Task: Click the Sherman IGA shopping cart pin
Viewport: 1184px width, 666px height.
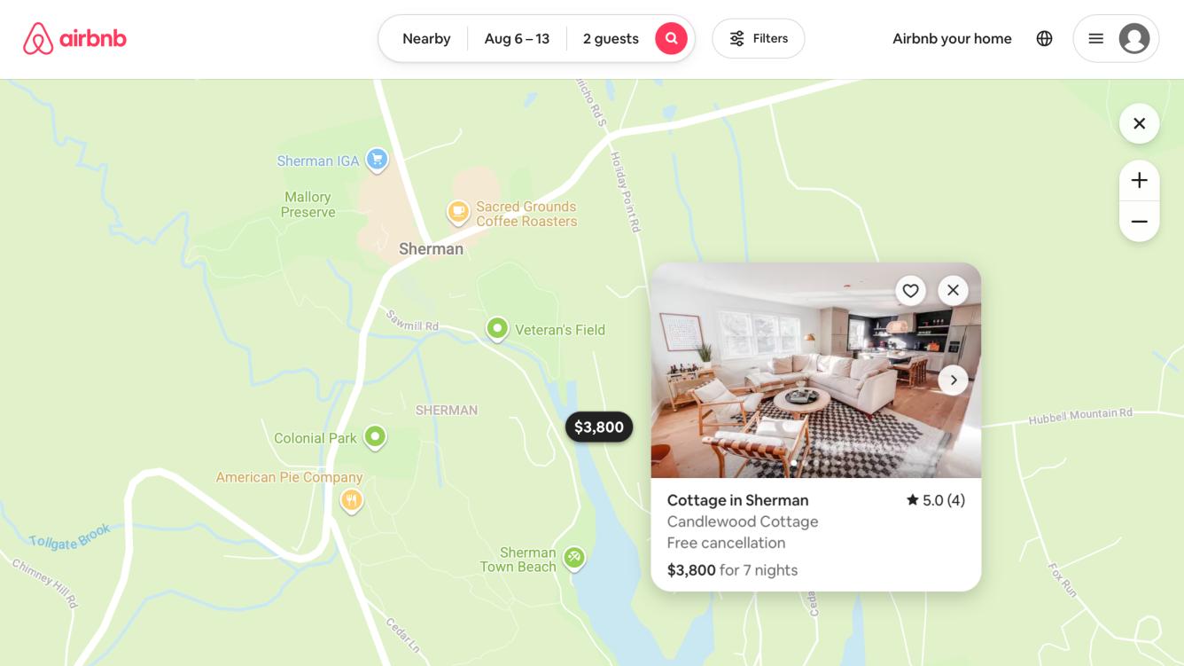Action: [378, 161]
